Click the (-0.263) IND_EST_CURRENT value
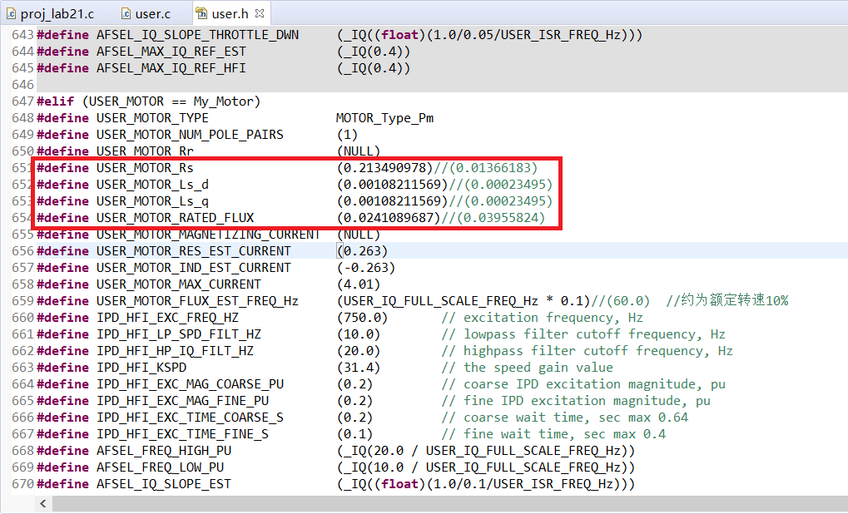This screenshot has height=514, width=848. (x=366, y=268)
